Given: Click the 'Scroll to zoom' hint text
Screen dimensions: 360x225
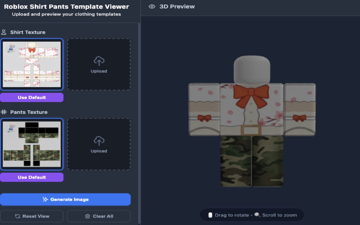Looking at the screenshot, I should pyautogui.click(x=280, y=215).
